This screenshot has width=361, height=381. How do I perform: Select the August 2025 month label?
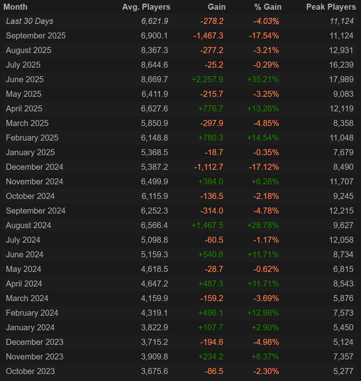point(29,50)
